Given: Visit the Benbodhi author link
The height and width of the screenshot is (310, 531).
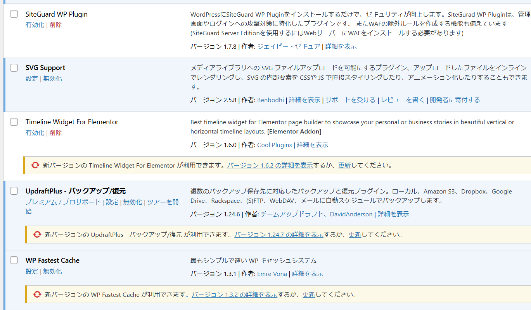Looking at the screenshot, I should [271, 100].
